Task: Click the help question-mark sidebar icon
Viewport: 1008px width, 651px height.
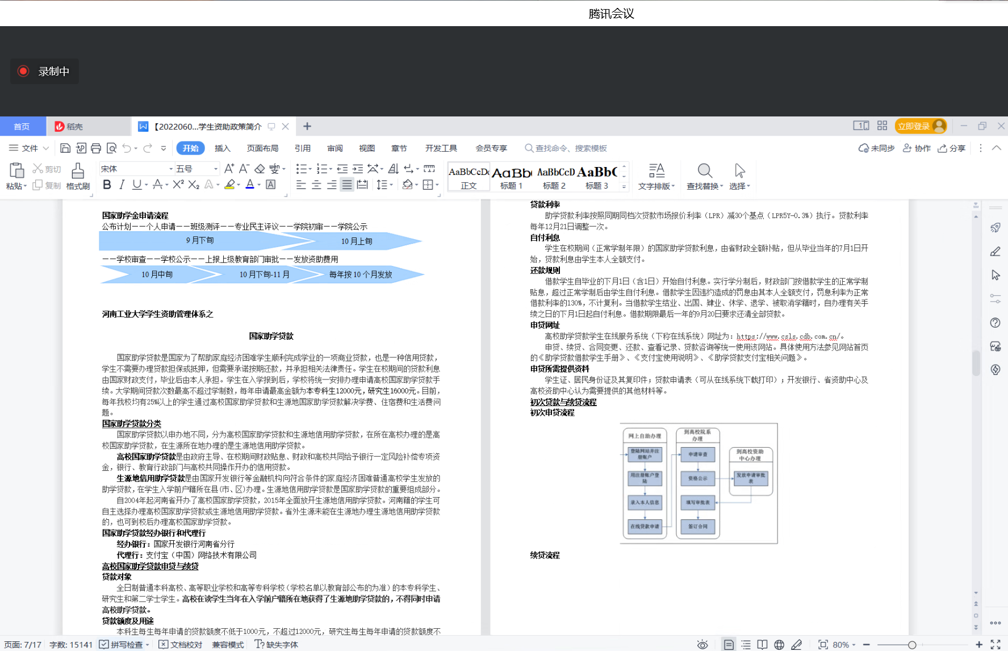Action: click(x=996, y=323)
